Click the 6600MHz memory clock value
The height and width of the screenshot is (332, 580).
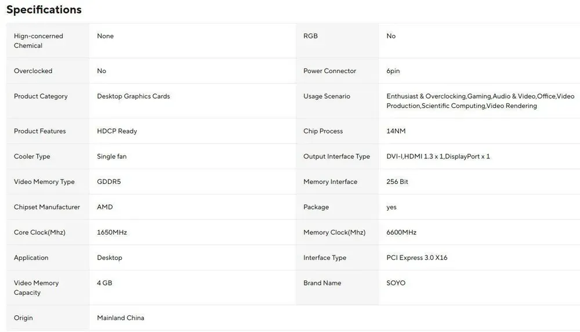pos(401,233)
